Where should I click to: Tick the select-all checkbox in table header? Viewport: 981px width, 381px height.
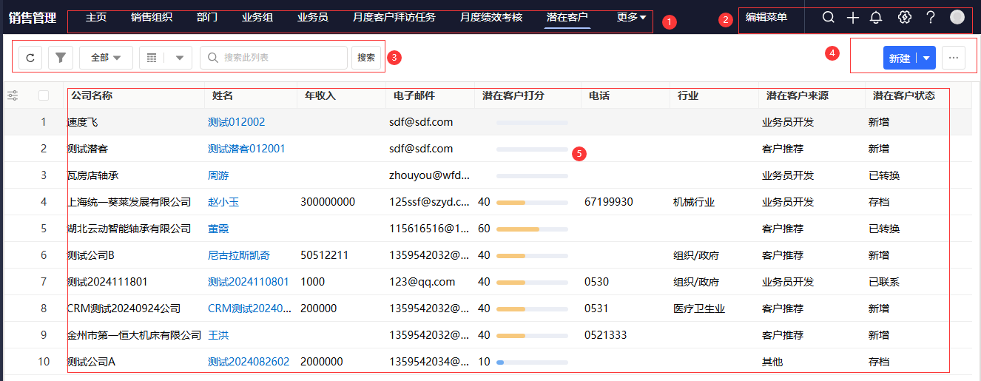44,95
